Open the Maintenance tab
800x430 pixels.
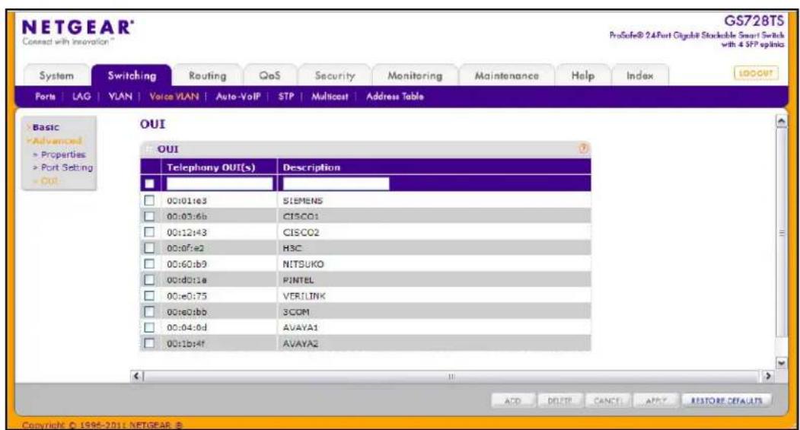click(x=507, y=75)
